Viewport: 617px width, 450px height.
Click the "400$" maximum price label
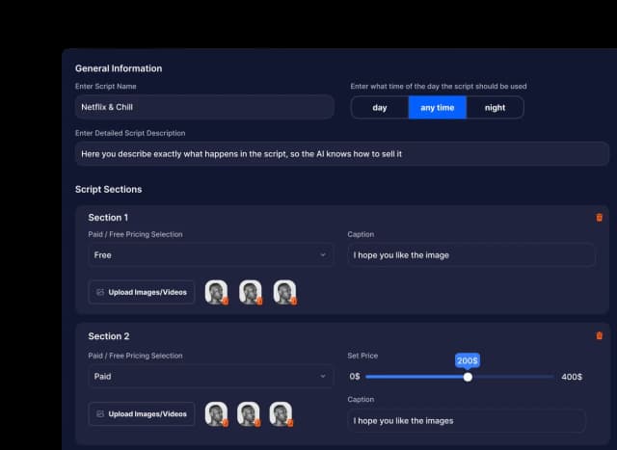click(572, 377)
